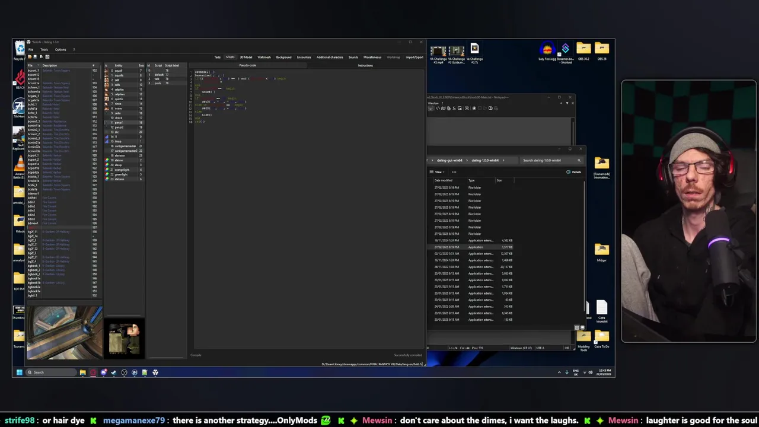Open the File menu in Deling
Viewport: 759px width, 427px height.
(x=31, y=50)
